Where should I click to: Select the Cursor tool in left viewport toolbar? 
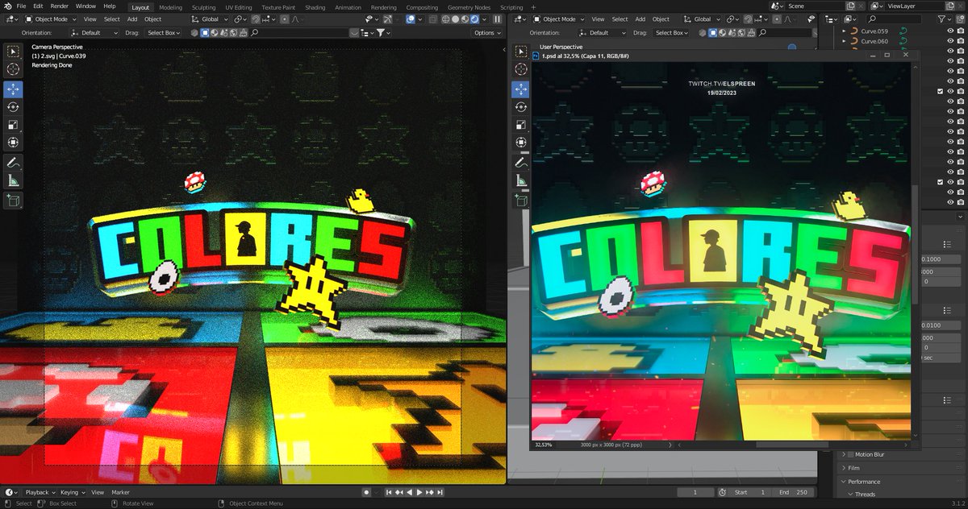[14, 70]
